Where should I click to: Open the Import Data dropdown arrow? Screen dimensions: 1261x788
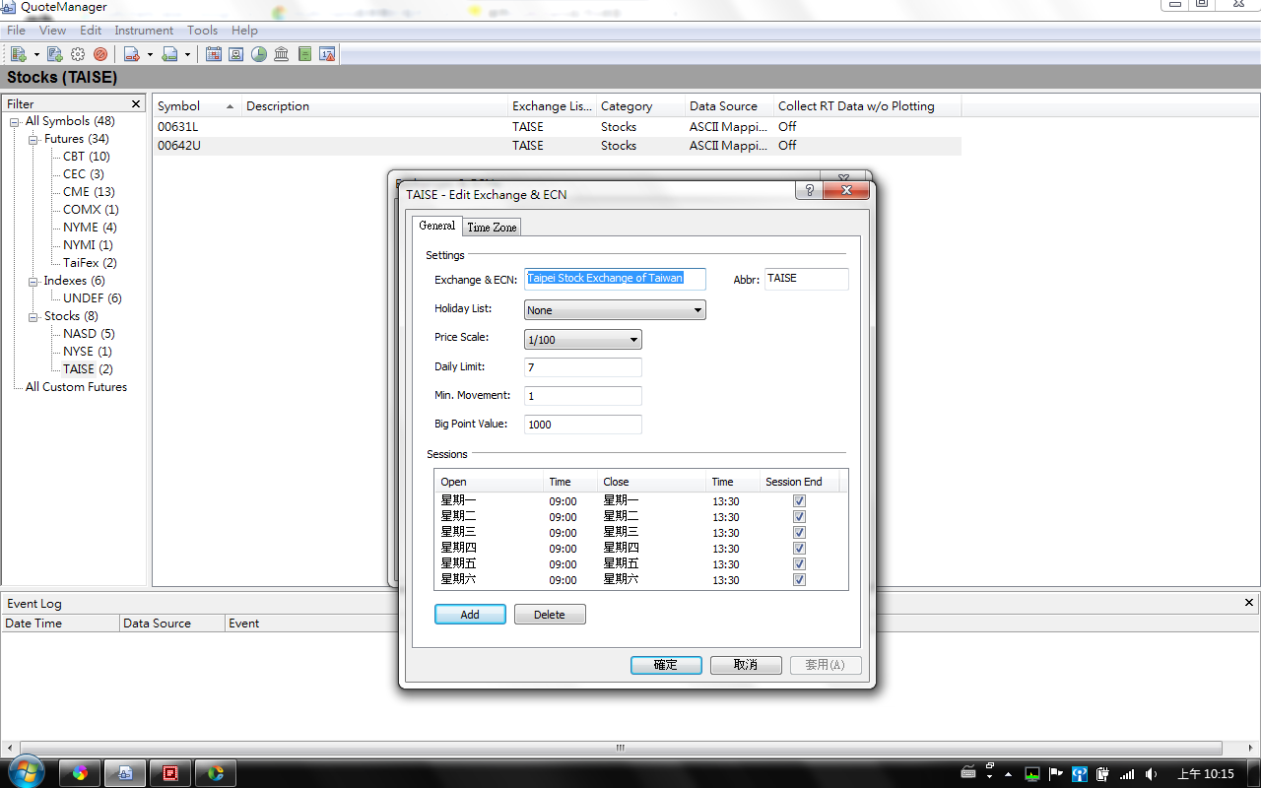point(187,54)
